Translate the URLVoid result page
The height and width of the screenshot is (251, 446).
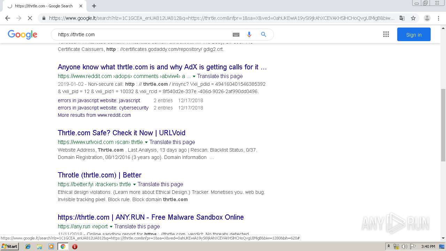[x=172, y=142]
